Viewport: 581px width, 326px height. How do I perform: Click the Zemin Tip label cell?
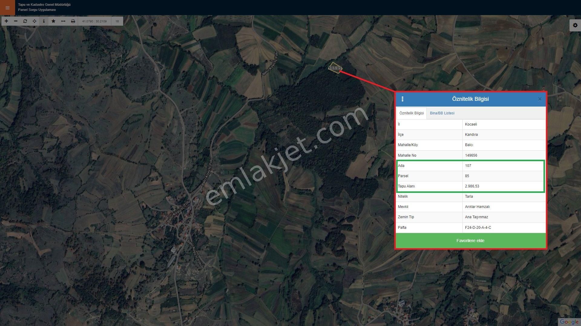coord(429,217)
